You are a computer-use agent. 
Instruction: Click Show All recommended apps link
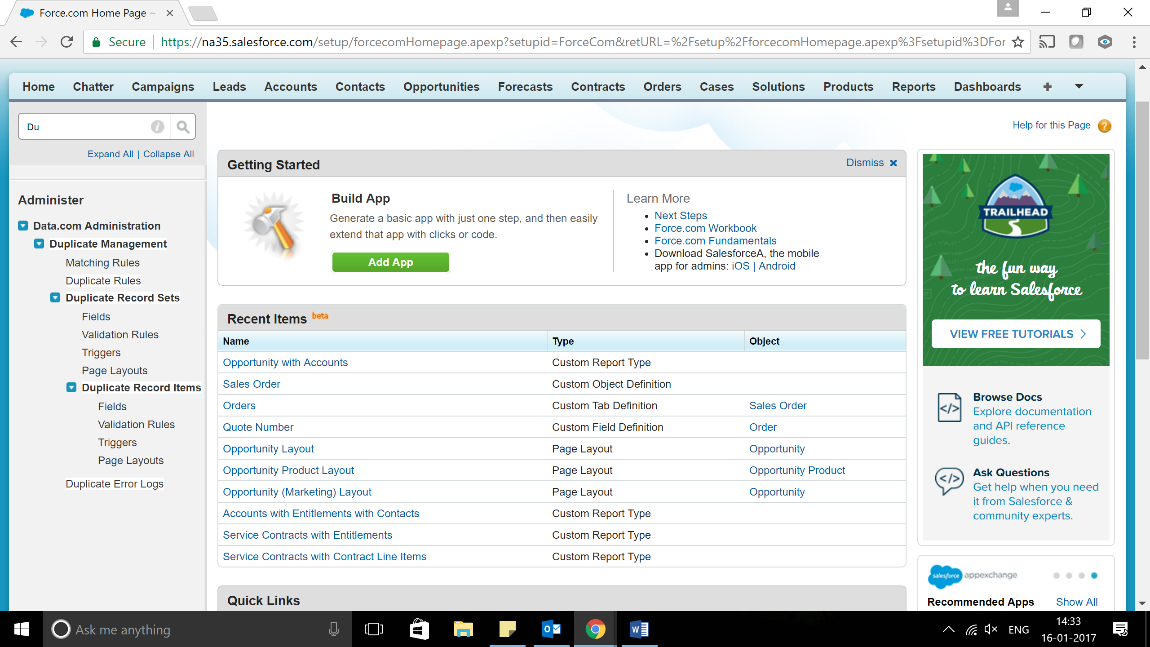[x=1077, y=602]
